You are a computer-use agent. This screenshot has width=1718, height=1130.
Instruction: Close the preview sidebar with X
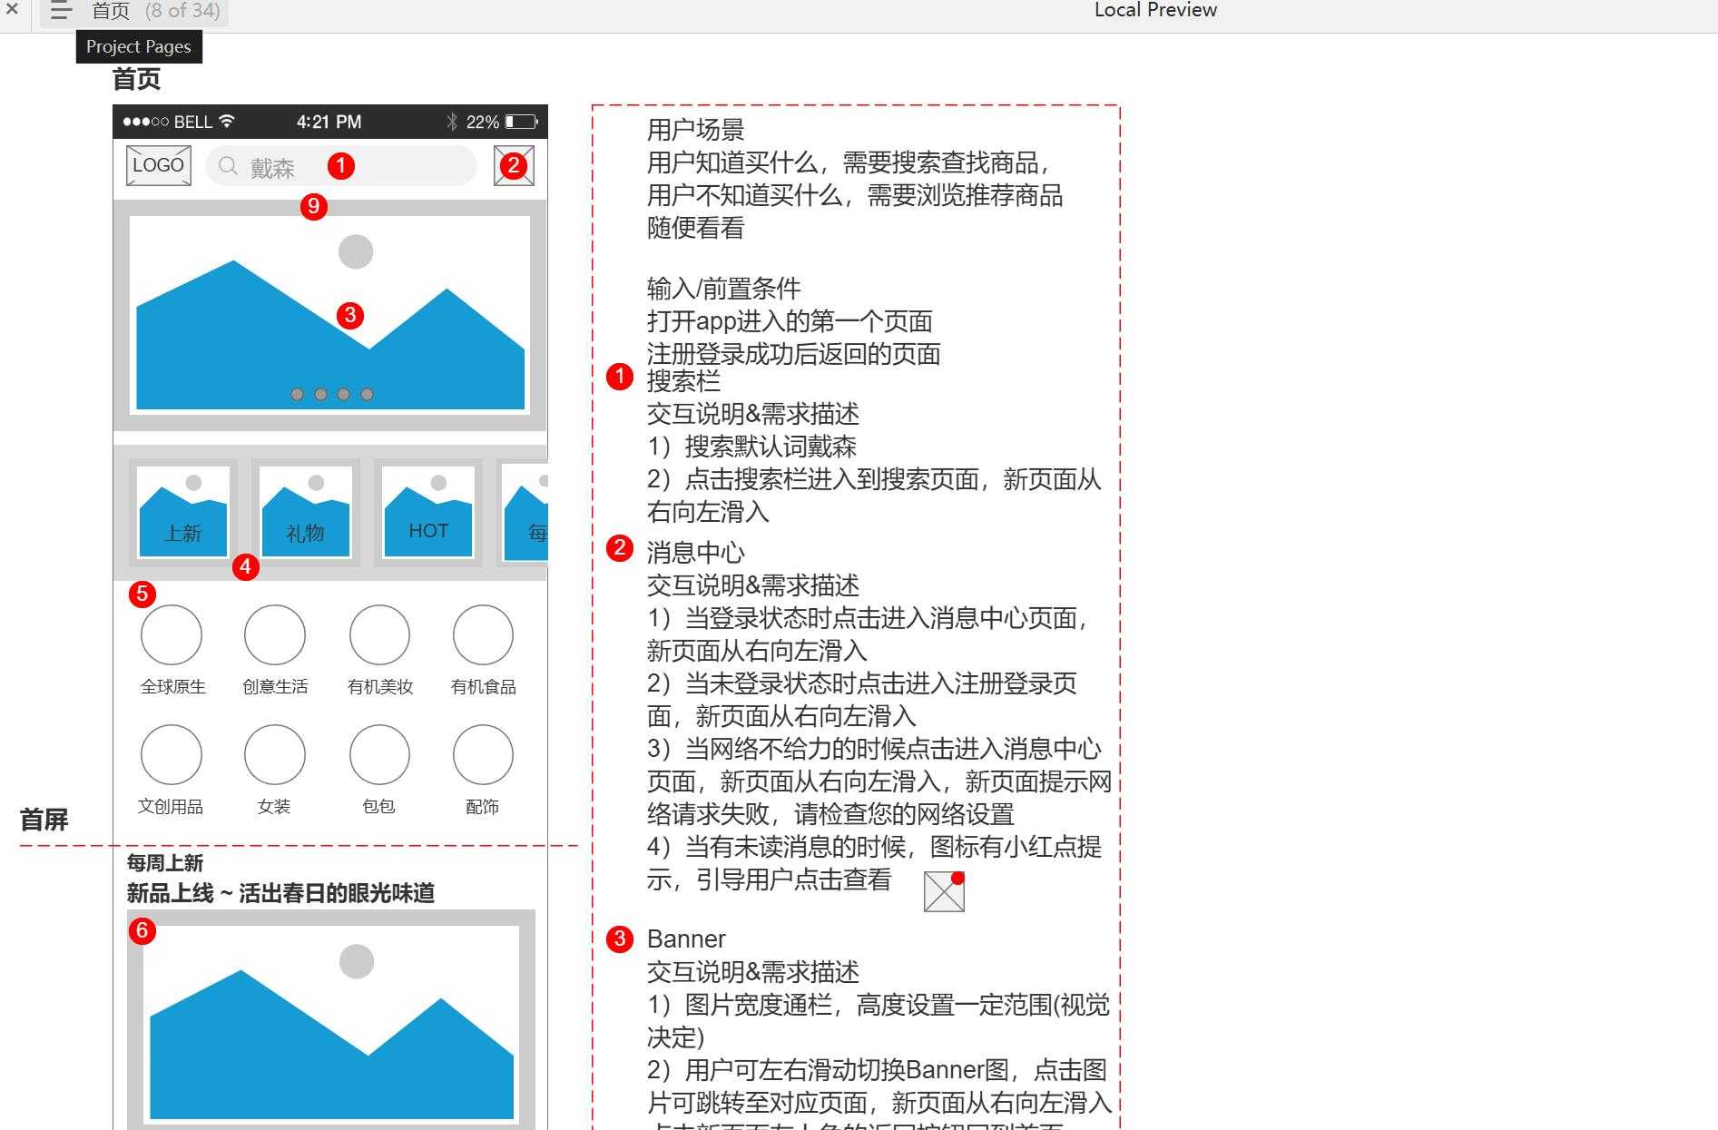pyautogui.click(x=13, y=10)
